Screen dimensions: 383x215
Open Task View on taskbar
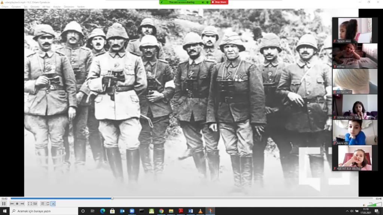coord(93,211)
